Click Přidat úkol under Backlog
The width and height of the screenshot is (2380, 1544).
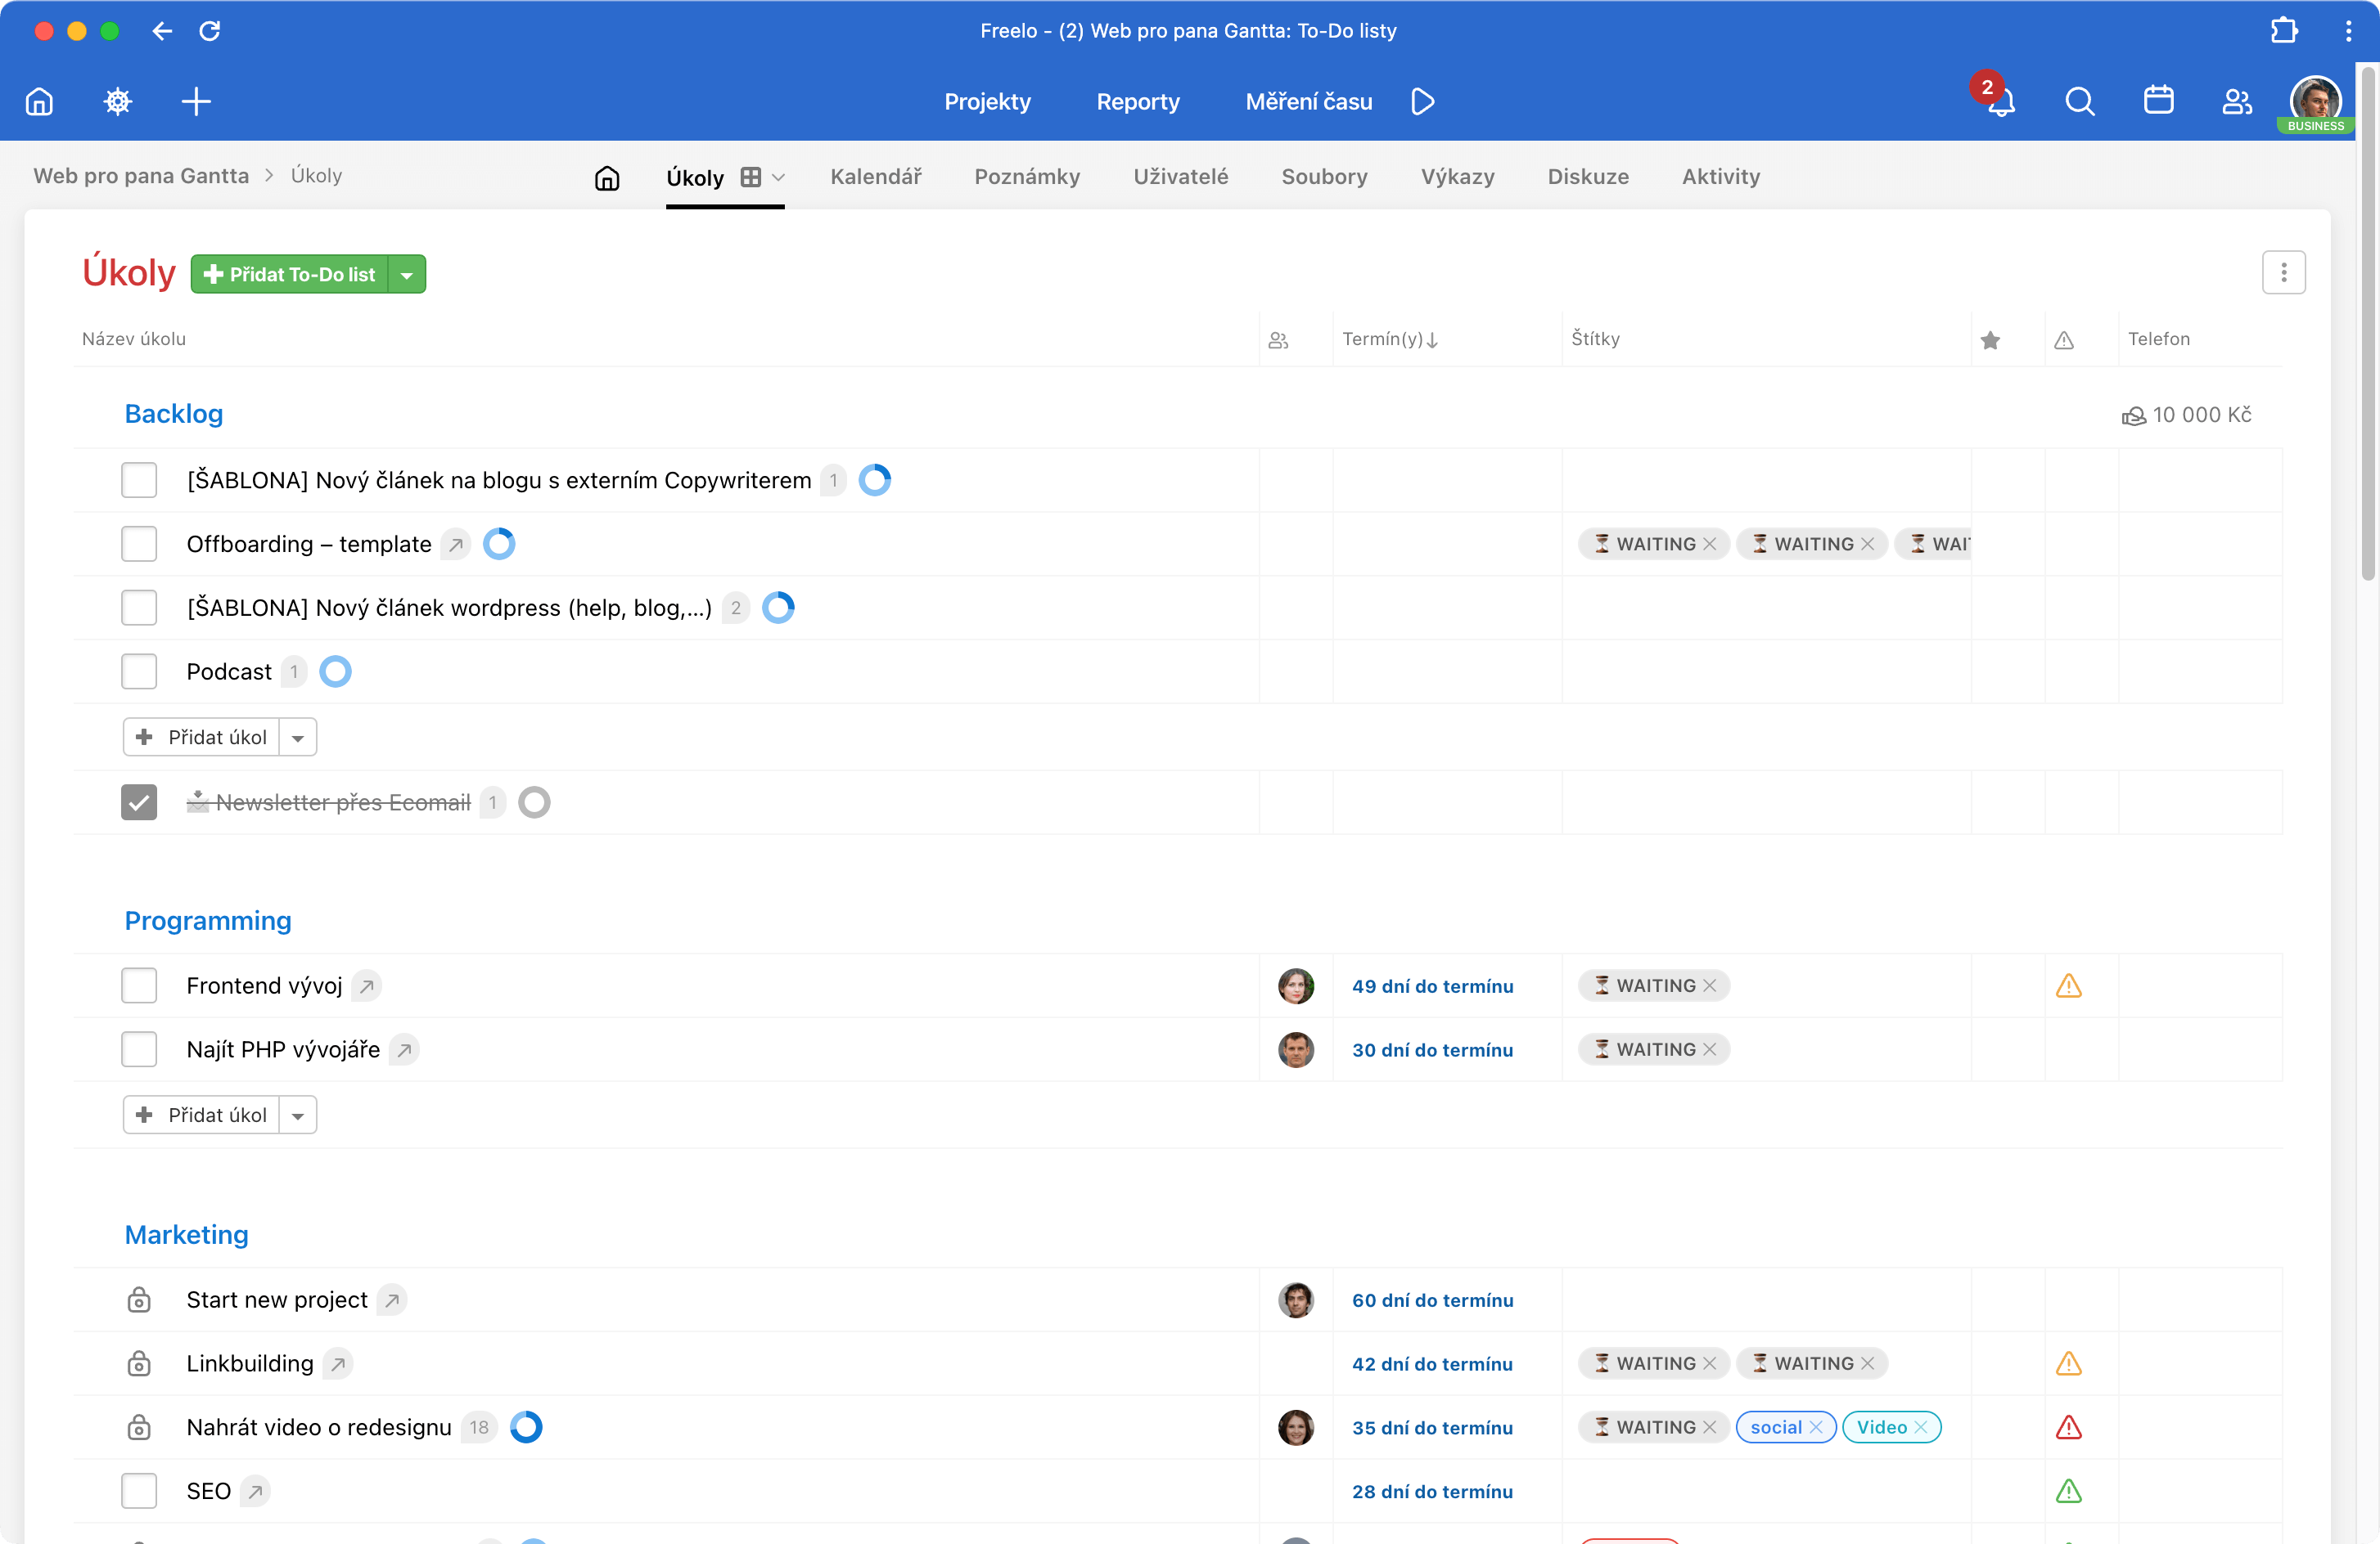click(201, 738)
